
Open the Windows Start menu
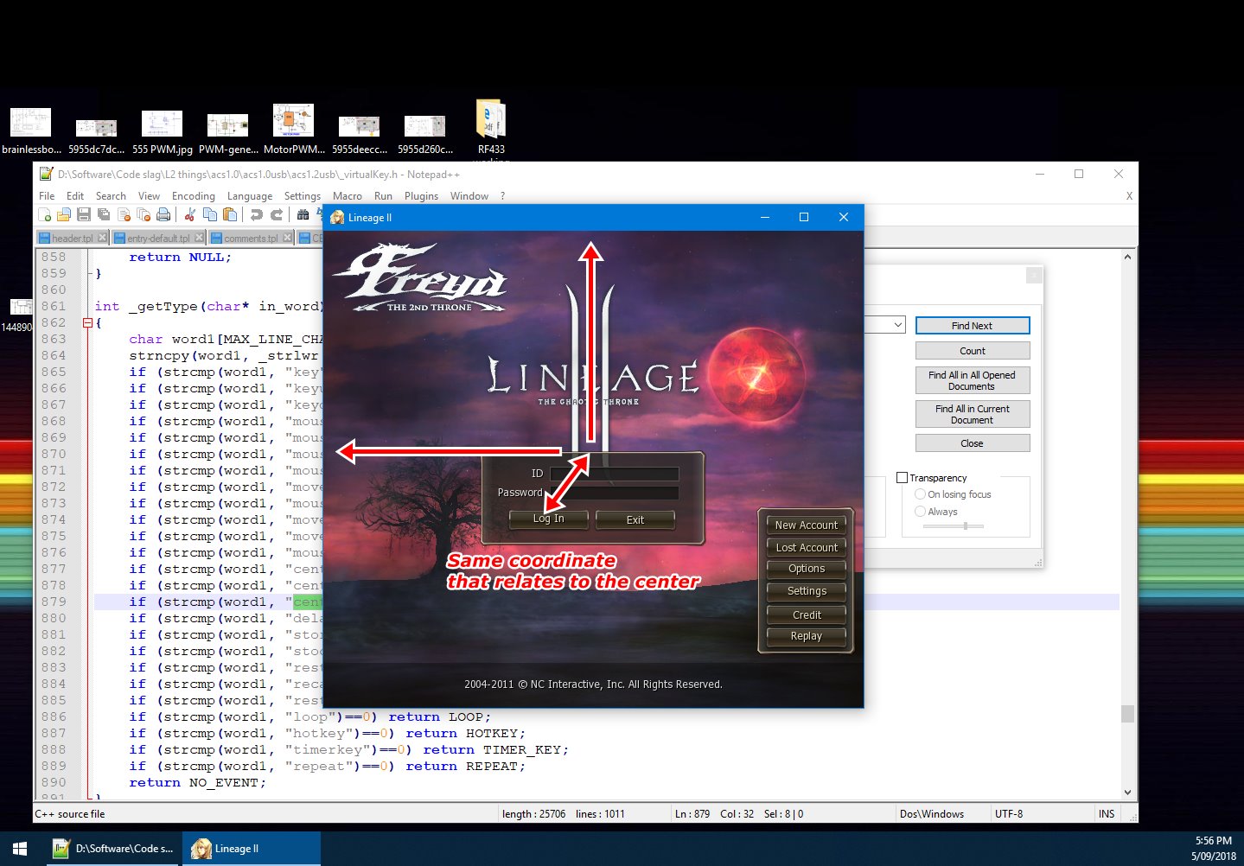[21, 849]
